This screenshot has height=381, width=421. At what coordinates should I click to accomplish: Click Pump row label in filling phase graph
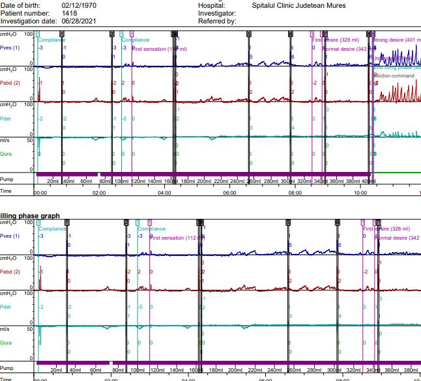(7, 368)
